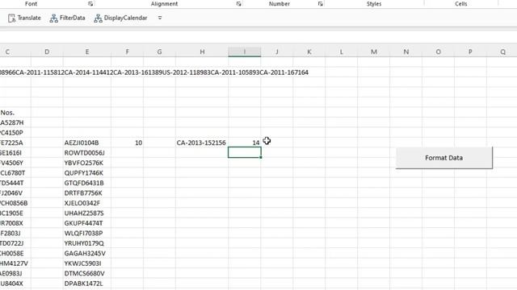The height and width of the screenshot is (290, 517).
Task: Select column F header
Action: tap(128, 52)
